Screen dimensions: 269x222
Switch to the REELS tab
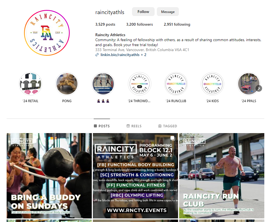pyautogui.click(x=134, y=126)
